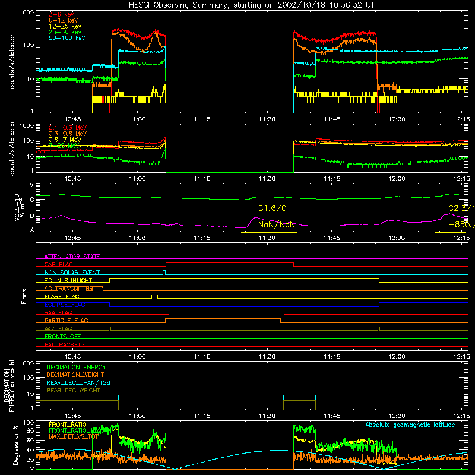This screenshot has width=475, height=475.
Task: Select the AAZ_FLAG label
Action: [58, 328]
